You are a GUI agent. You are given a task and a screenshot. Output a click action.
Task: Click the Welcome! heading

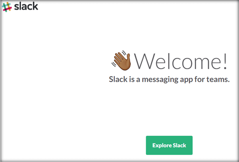[180, 61]
